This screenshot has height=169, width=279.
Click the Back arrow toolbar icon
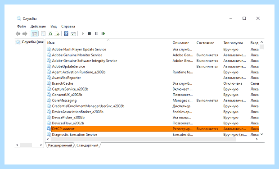[18, 33]
